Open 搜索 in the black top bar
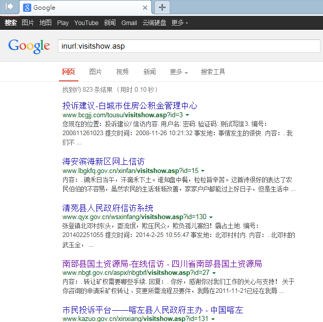323x322 pixels. pyautogui.click(x=11, y=23)
